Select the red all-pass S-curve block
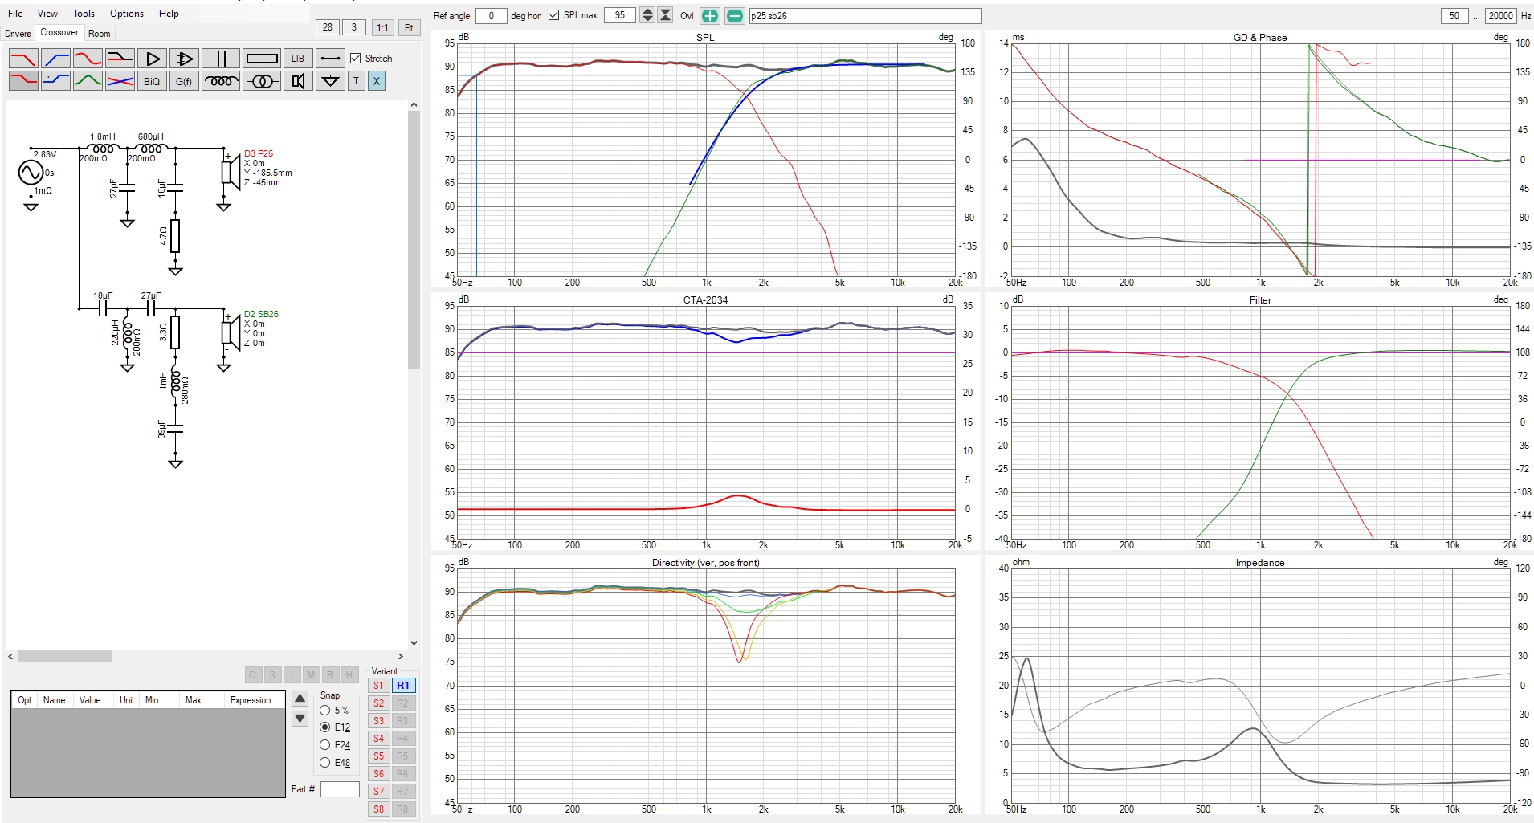The height and width of the screenshot is (823, 1534). [x=88, y=59]
